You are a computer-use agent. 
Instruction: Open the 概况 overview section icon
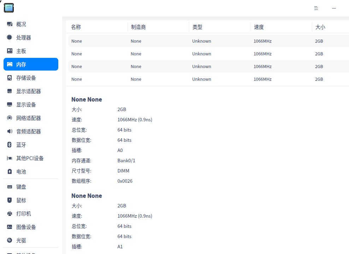[x=10, y=24]
